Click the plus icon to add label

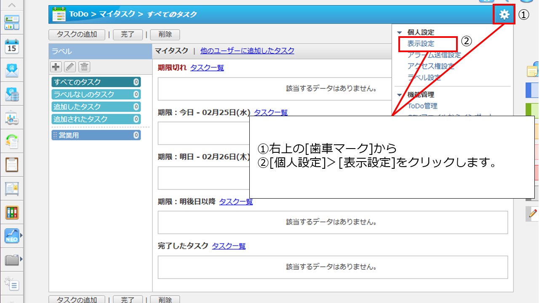(56, 66)
